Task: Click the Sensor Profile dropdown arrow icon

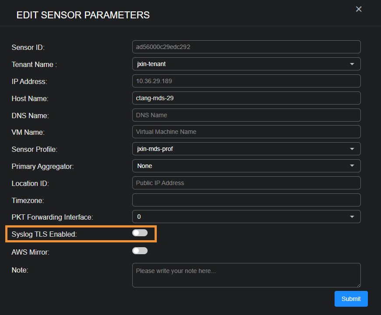Action: (352, 149)
